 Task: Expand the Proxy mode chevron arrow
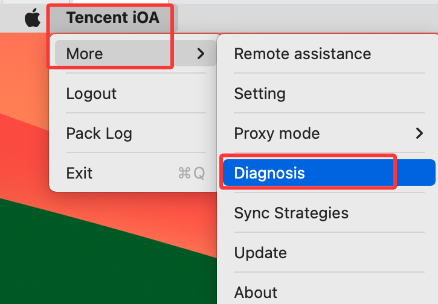[x=419, y=133]
